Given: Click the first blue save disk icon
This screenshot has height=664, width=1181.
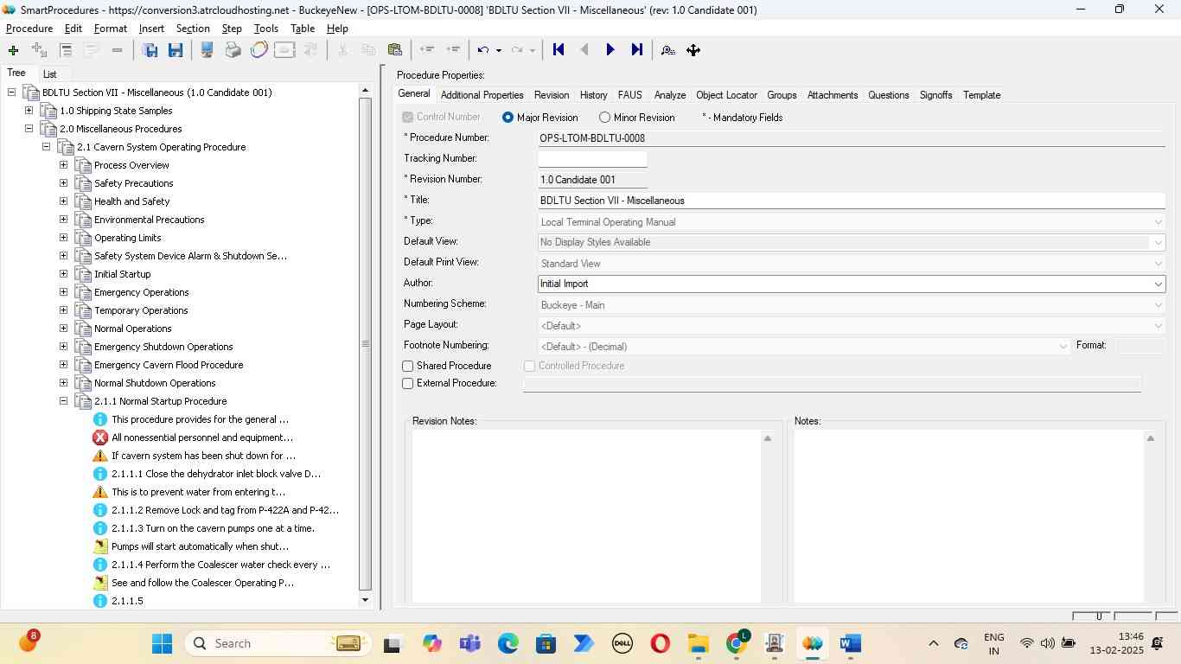Looking at the screenshot, I should pos(150,50).
